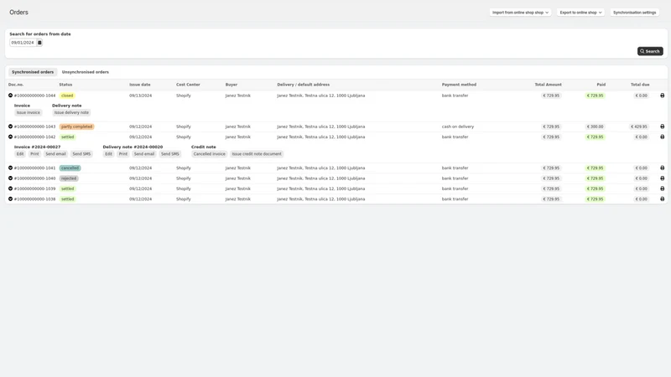
Task: Print order #10000000000-1043
Action: coord(662,127)
